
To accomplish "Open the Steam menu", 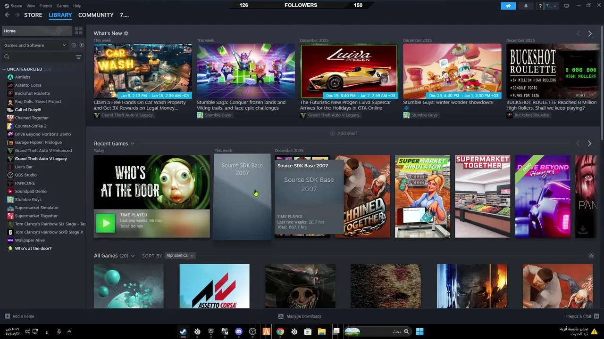I will 17,6.
